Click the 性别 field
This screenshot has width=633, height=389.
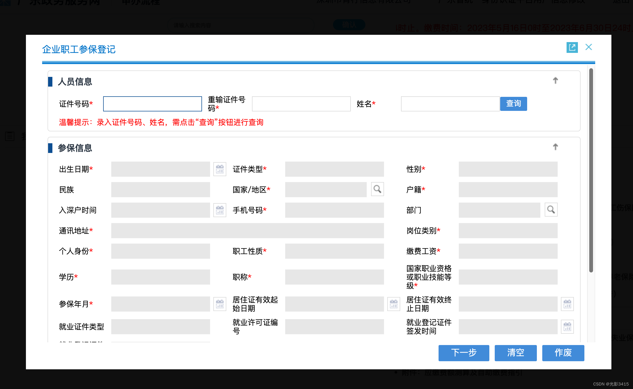[508, 169]
